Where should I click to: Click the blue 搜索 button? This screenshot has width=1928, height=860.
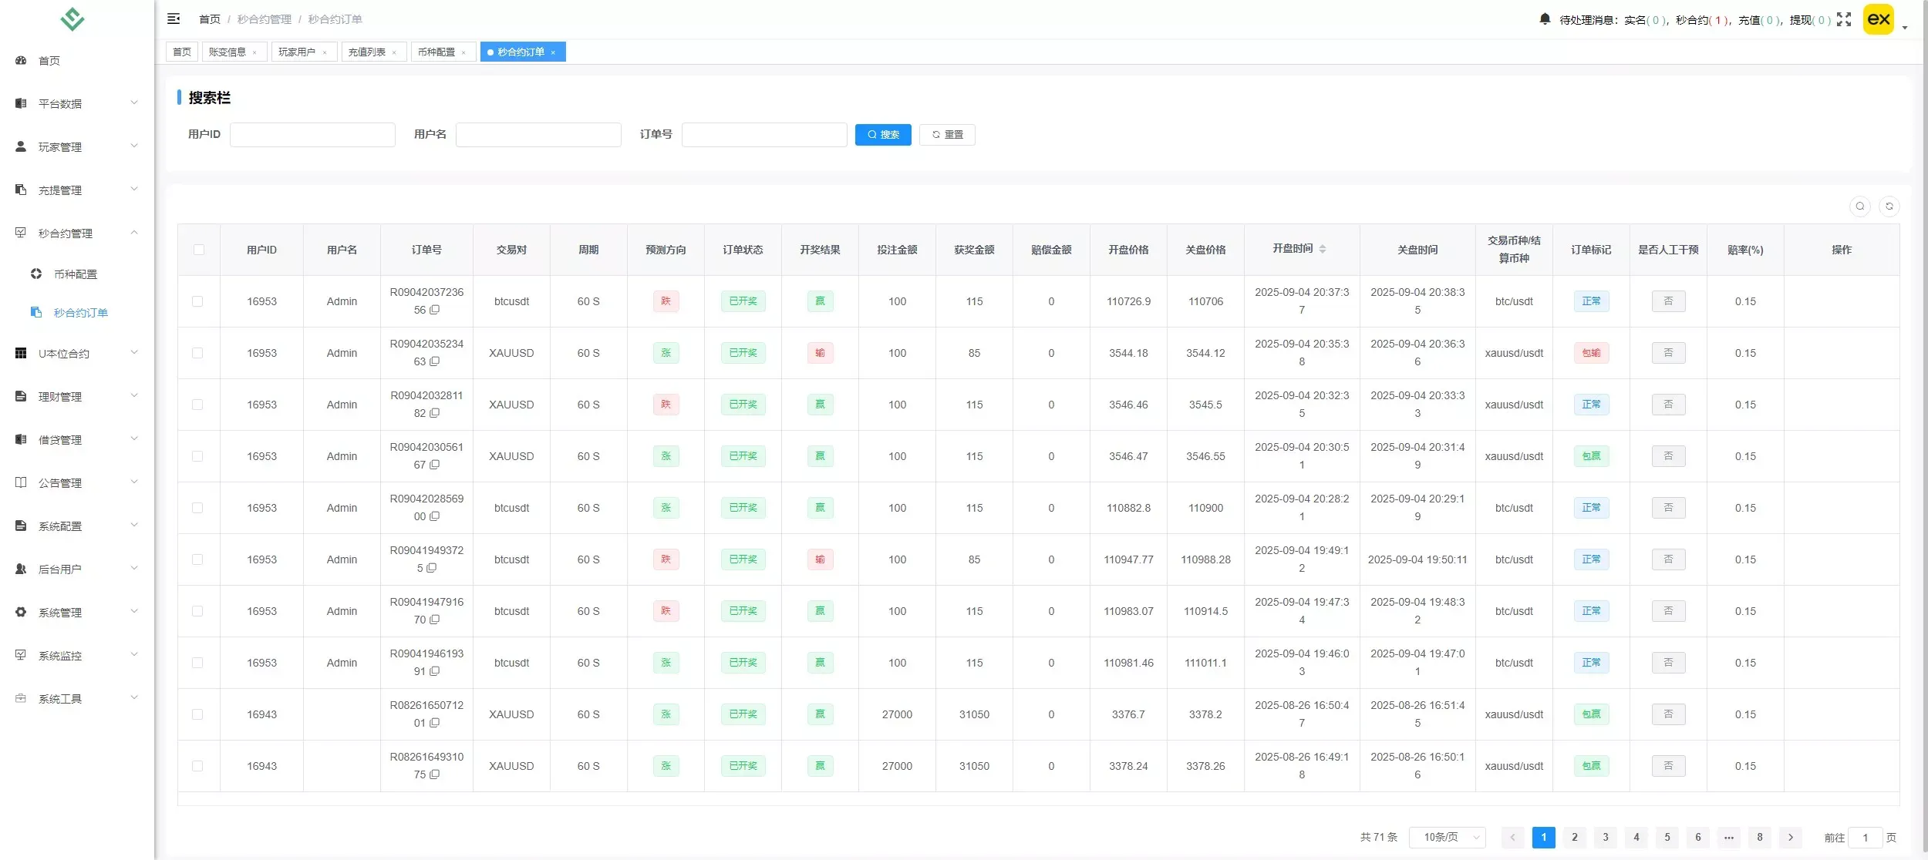pos(883,135)
